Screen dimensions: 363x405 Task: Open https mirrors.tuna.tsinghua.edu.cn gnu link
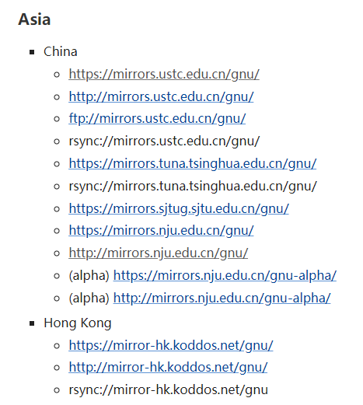click(193, 163)
